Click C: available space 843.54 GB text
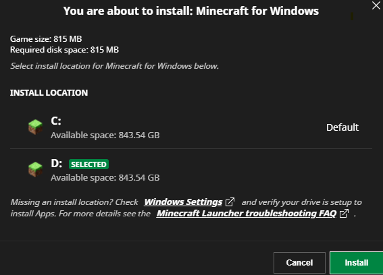The height and width of the screenshot is (275, 383). click(x=105, y=135)
